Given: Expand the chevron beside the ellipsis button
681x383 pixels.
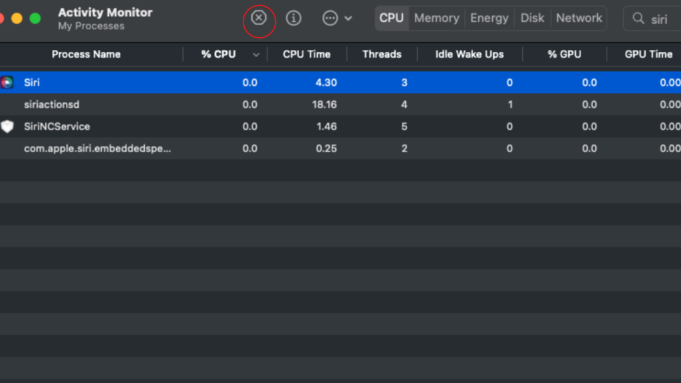Looking at the screenshot, I should pyautogui.click(x=348, y=19).
